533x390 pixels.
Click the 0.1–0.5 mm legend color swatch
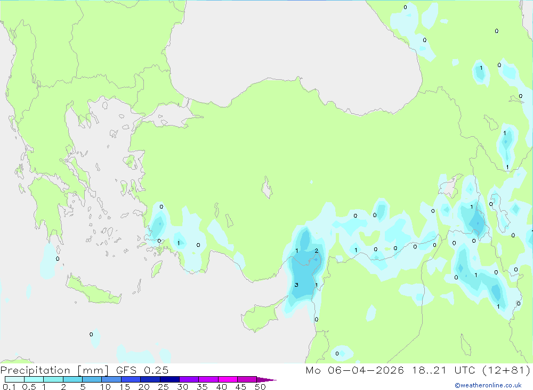(x=14, y=379)
